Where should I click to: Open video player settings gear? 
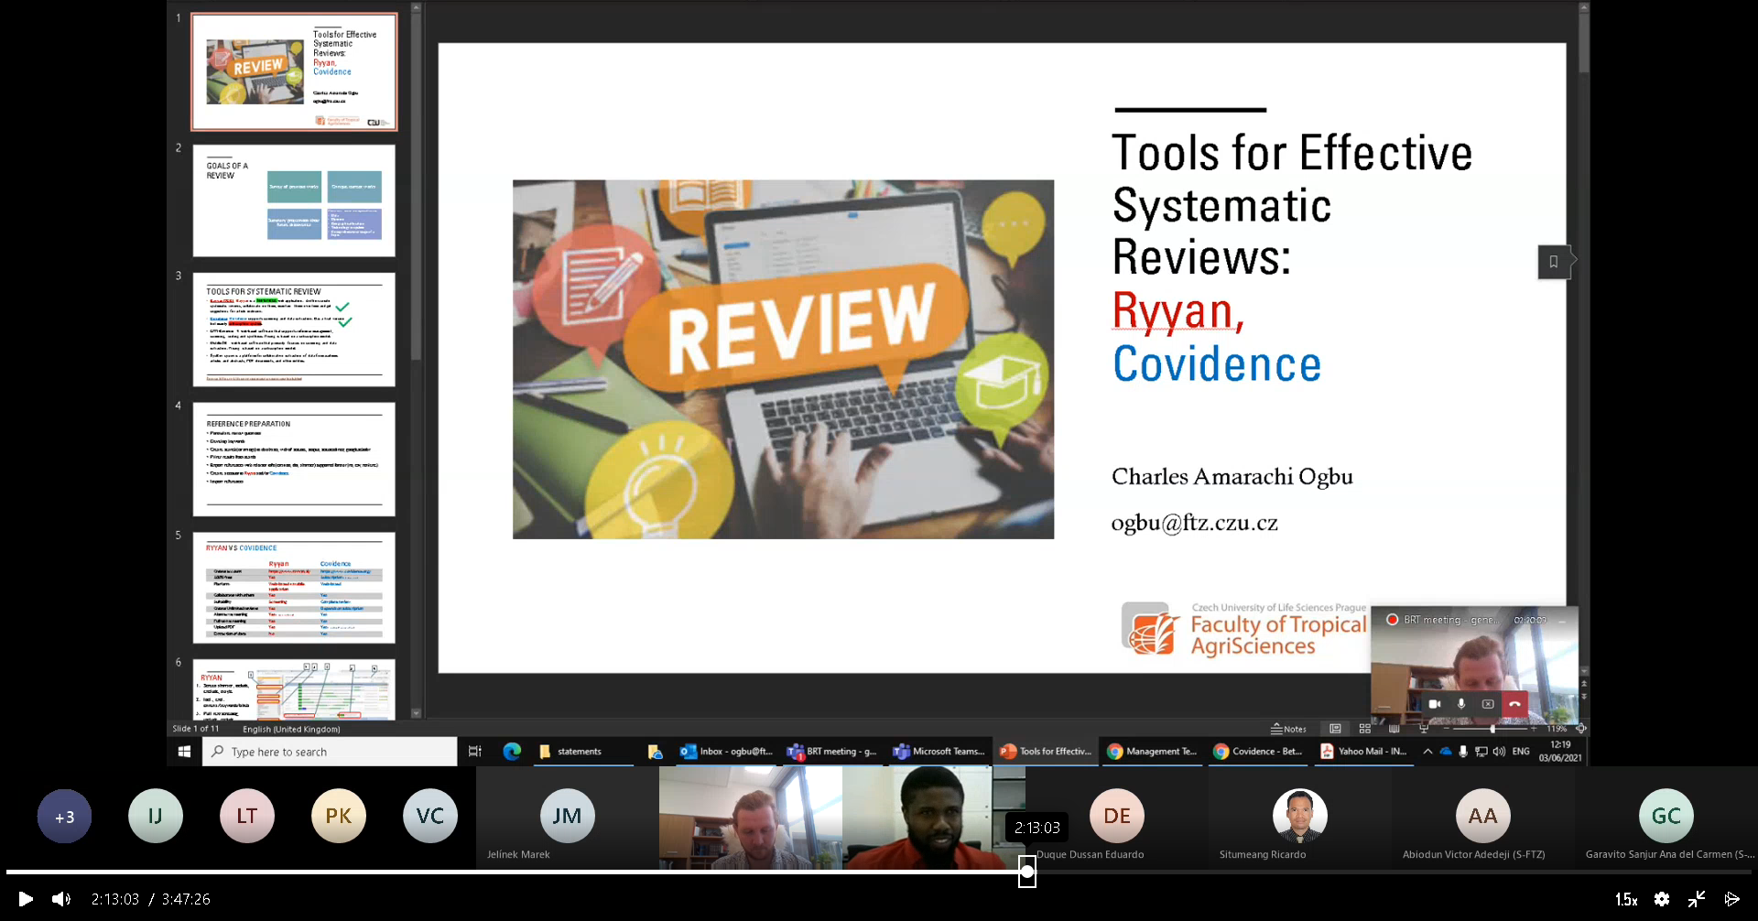1662,899
